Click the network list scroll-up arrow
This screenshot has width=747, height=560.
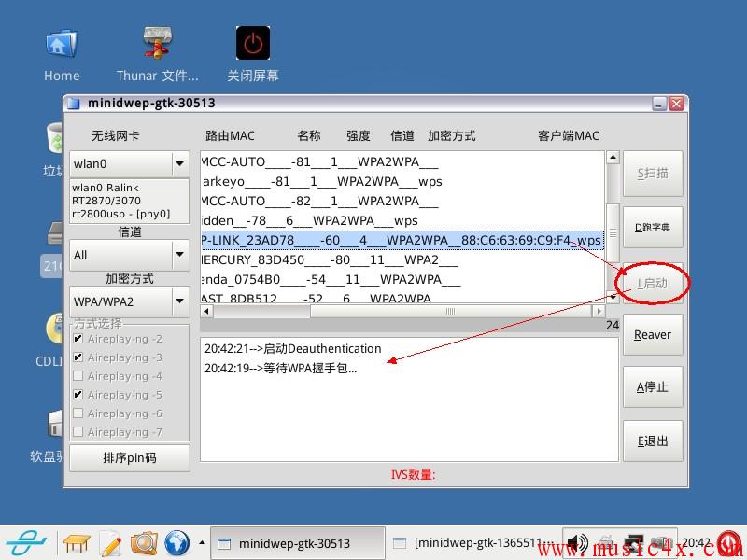pyautogui.click(x=613, y=157)
